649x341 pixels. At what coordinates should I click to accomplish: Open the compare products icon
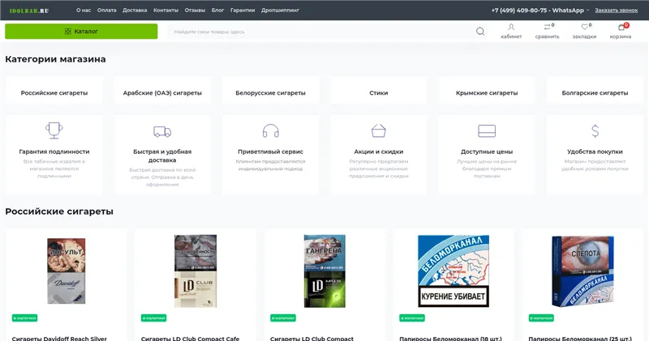click(x=547, y=27)
